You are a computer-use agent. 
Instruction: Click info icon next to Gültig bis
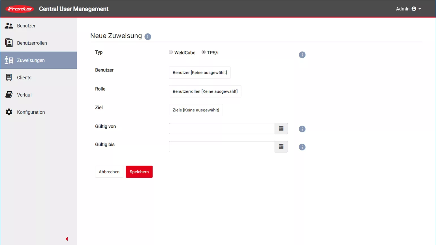tap(302, 147)
